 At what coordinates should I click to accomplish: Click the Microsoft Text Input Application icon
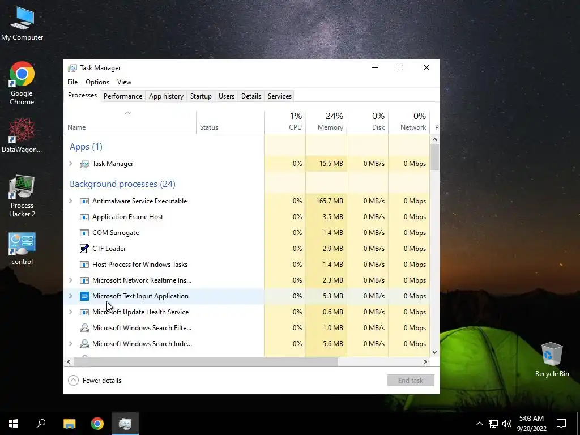tap(84, 296)
